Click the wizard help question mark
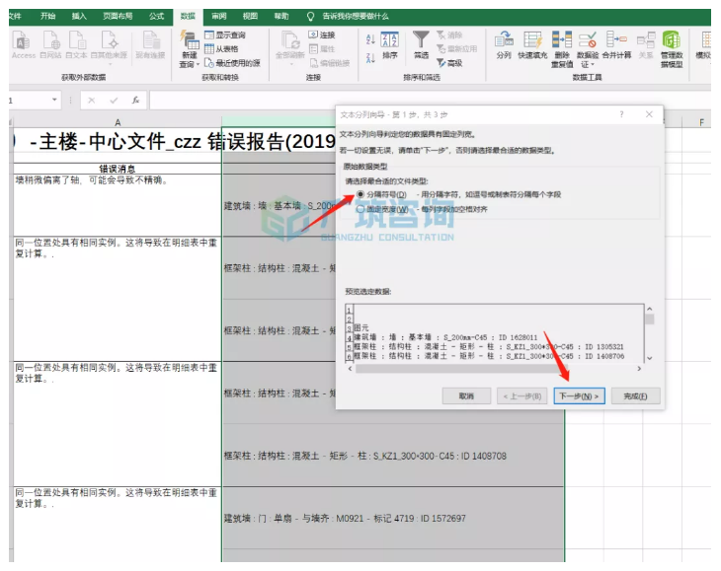Image resolution: width=721 pixels, height=571 pixels. tap(621, 114)
